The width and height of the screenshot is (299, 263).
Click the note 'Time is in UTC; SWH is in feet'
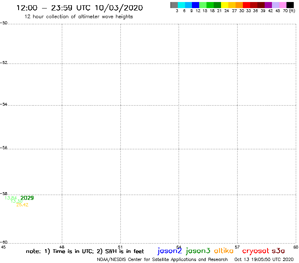(85, 251)
